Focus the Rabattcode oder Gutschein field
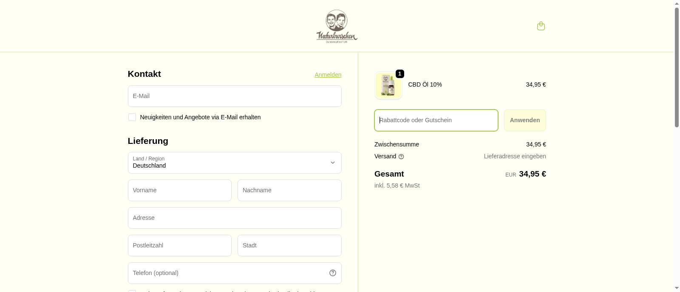 pyautogui.click(x=436, y=120)
